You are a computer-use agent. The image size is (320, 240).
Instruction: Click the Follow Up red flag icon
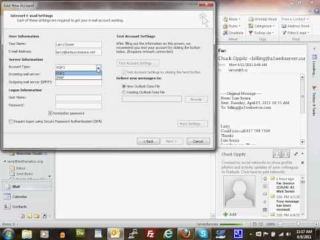pos(251,33)
